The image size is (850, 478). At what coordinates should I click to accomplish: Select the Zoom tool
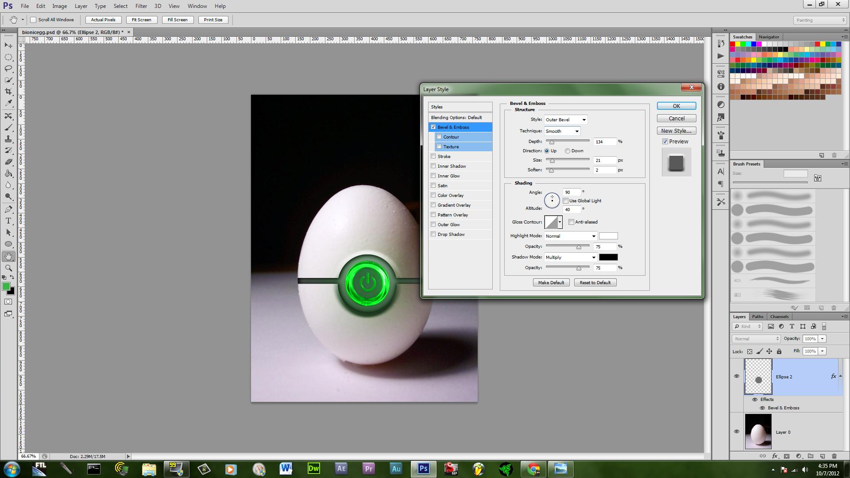coord(9,268)
